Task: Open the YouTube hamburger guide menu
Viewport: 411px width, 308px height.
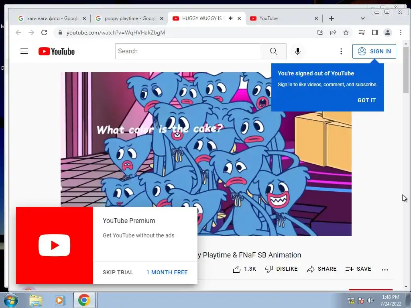Action: pos(24,51)
